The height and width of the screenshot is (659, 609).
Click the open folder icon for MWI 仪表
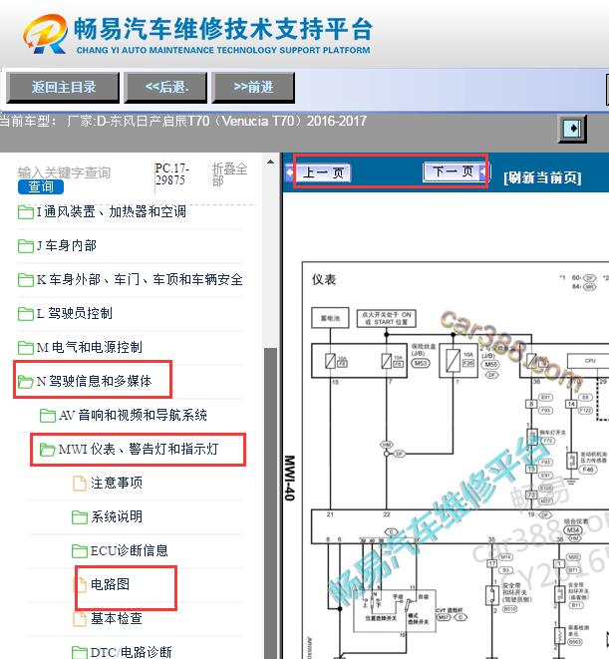click(48, 450)
